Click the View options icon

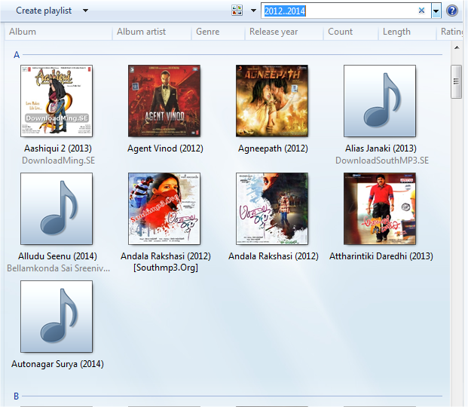[x=237, y=11]
